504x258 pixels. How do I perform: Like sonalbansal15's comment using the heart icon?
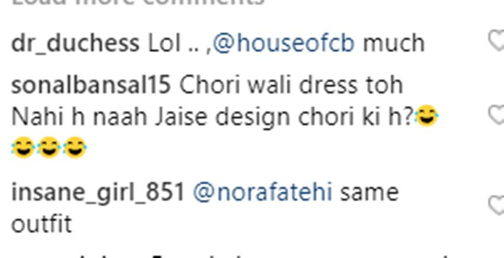pyautogui.click(x=497, y=116)
